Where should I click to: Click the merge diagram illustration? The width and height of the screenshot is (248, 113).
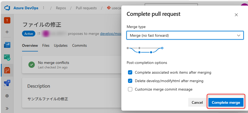click(x=145, y=50)
